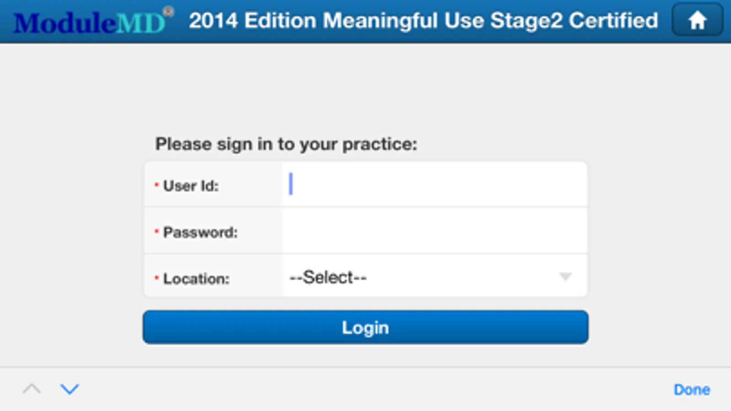Screen dimensions: 731x411
Task: Go to previous field with up arrow
Action: [x=32, y=389]
